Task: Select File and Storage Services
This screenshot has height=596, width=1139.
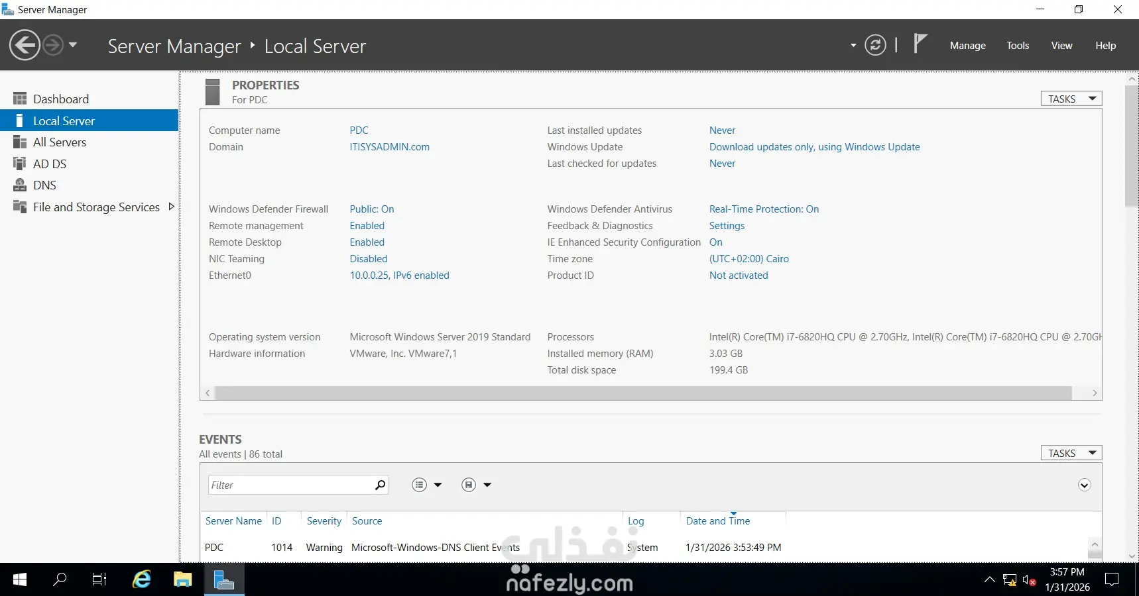Action: (96, 207)
